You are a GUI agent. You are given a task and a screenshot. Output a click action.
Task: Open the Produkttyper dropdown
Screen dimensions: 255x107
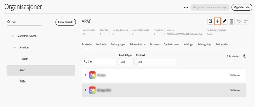coord(126,62)
